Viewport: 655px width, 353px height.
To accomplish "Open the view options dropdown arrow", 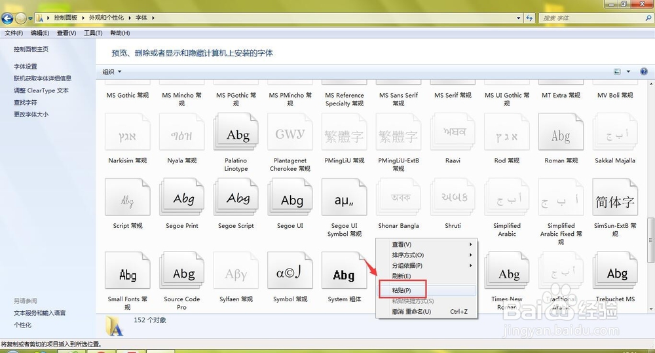I will pyautogui.click(x=628, y=71).
